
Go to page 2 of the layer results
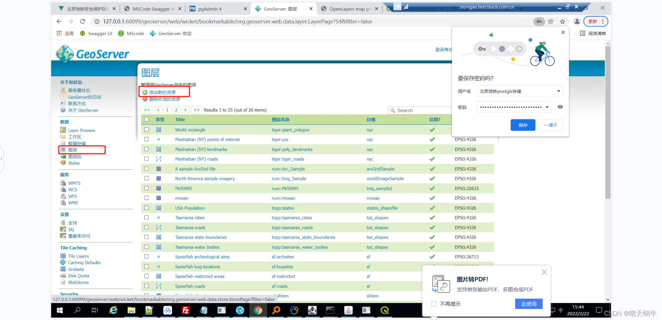coord(176,110)
